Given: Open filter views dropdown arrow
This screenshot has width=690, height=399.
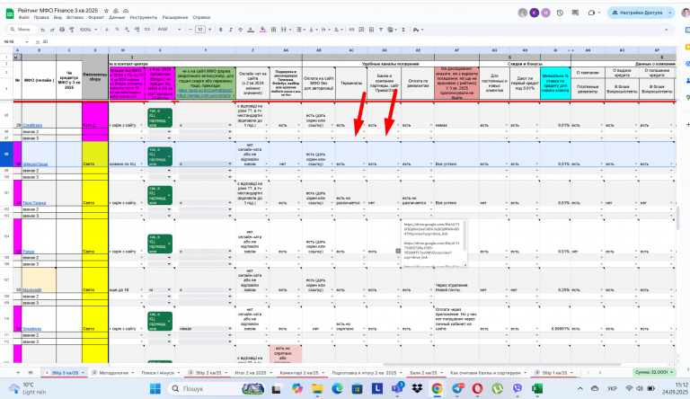Looking at the screenshot, I should [396, 30].
